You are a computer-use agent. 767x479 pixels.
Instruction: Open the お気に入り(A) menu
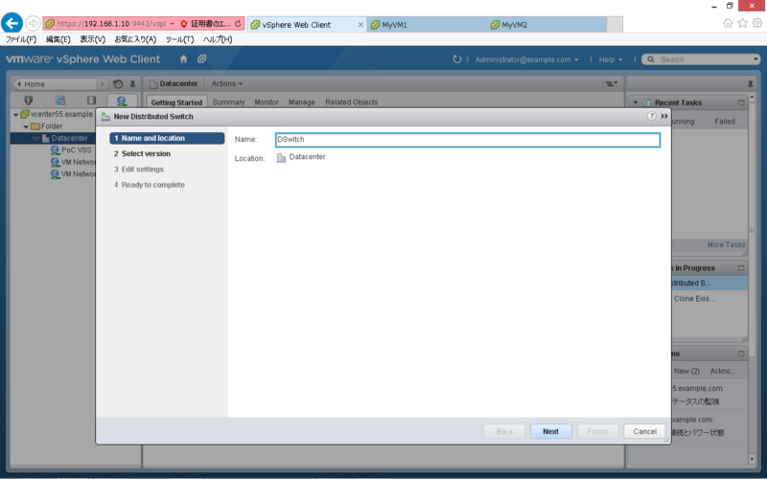coord(135,39)
